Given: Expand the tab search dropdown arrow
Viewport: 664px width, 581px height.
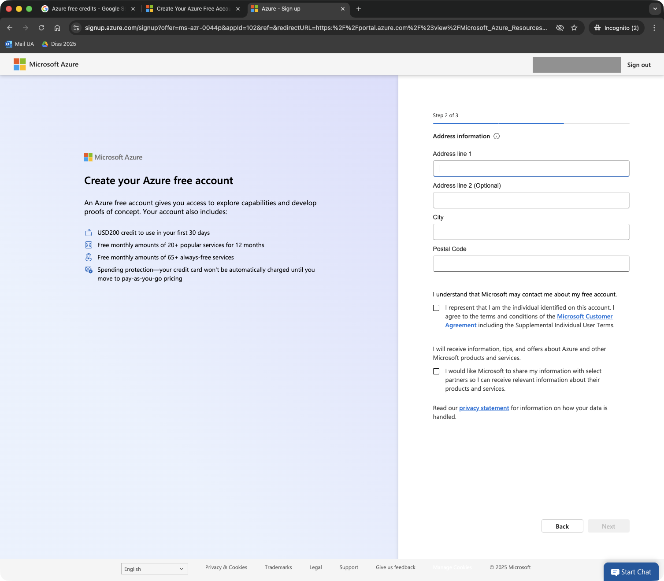Looking at the screenshot, I should click(x=655, y=9).
